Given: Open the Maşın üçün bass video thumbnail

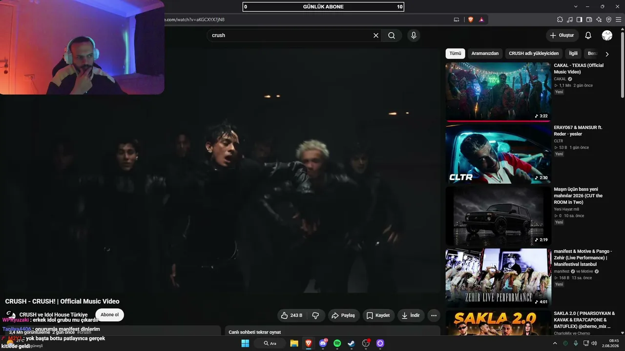Looking at the screenshot, I should 498,216.
